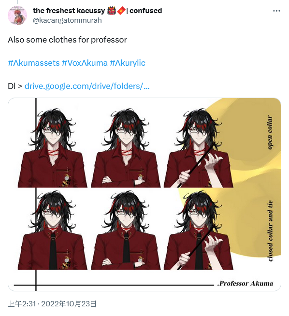Open the #Akumassets hashtag
Image resolution: width=289 pixels, height=316 pixels.
34,63
